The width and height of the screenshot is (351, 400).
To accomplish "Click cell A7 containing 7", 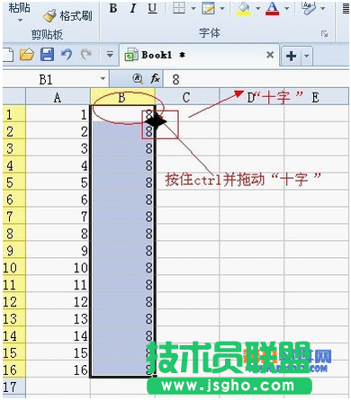I will point(58,216).
